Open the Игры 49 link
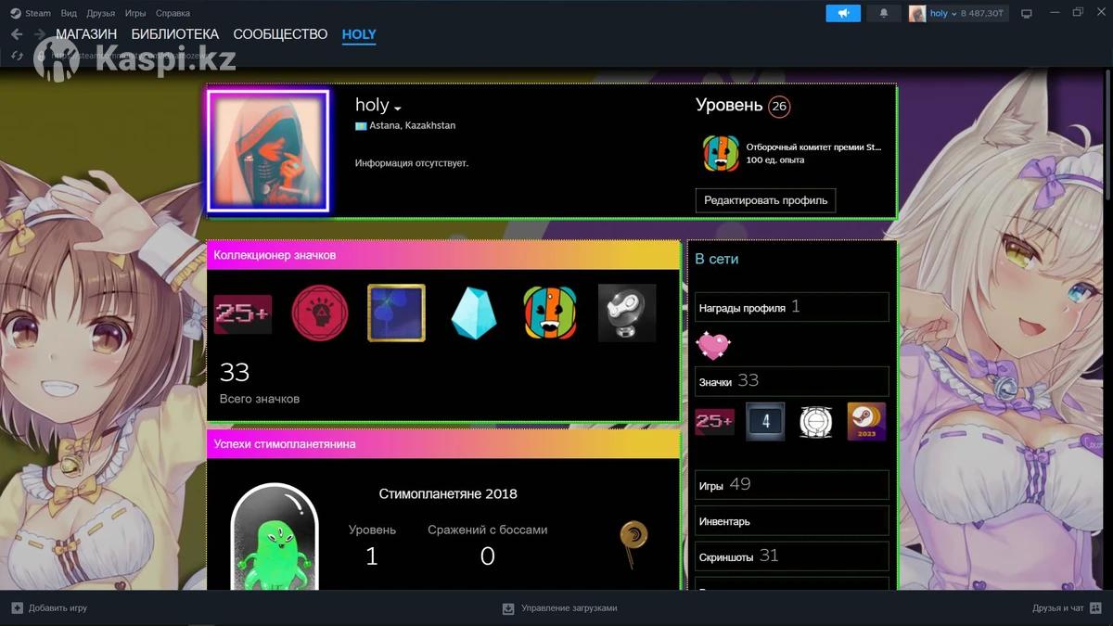Screen dimensions: 1113x626 [792, 484]
